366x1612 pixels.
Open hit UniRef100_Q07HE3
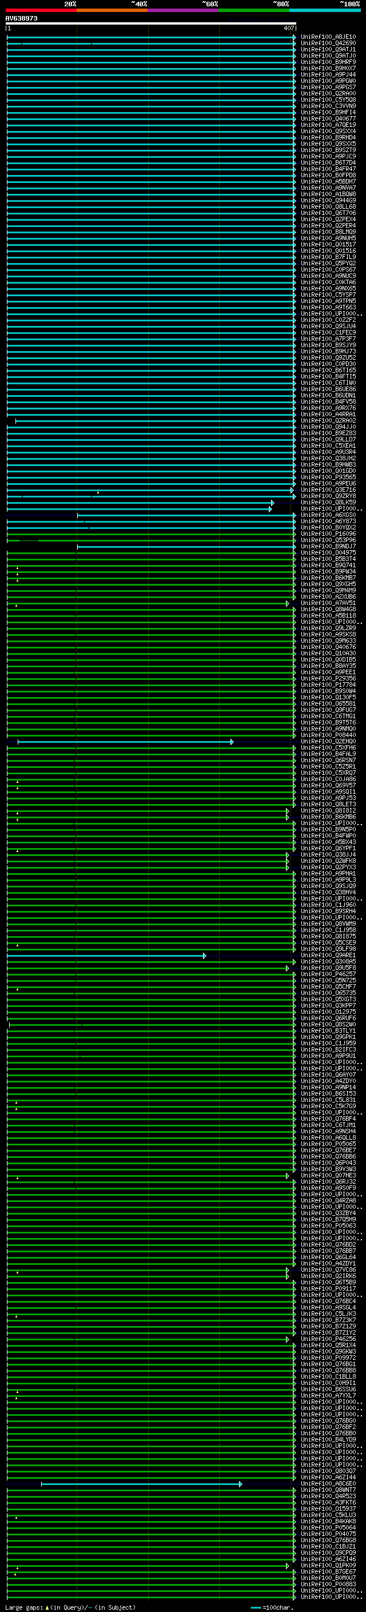tap(328, 1175)
